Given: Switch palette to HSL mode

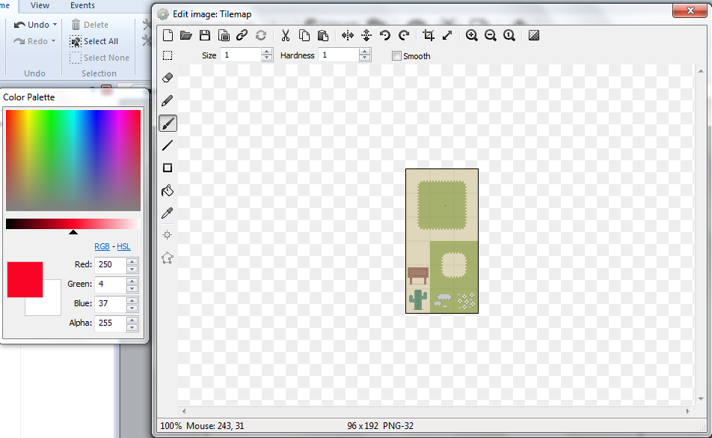Looking at the screenshot, I should [123, 246].
